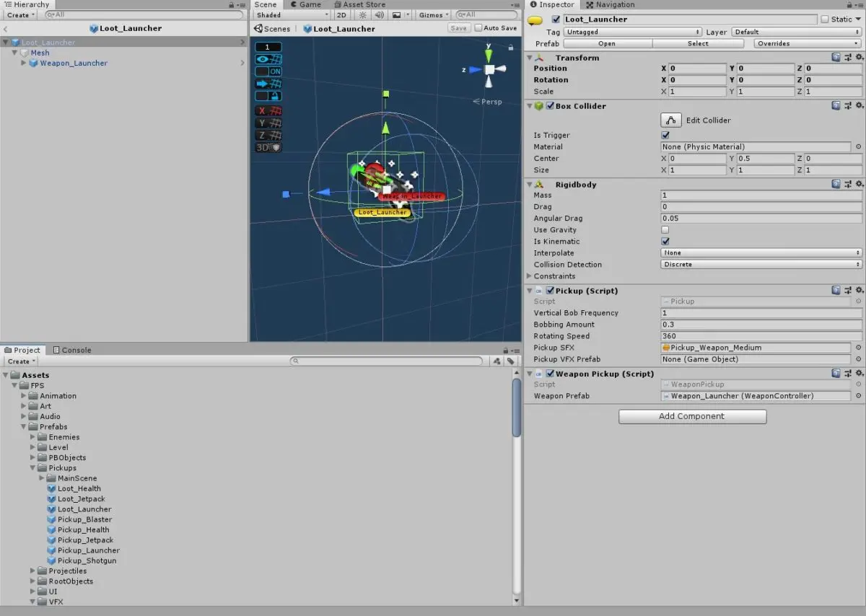
Task: Toggle grid visibility with the ProGrids eye icon
Action: (x=268, y=58)
